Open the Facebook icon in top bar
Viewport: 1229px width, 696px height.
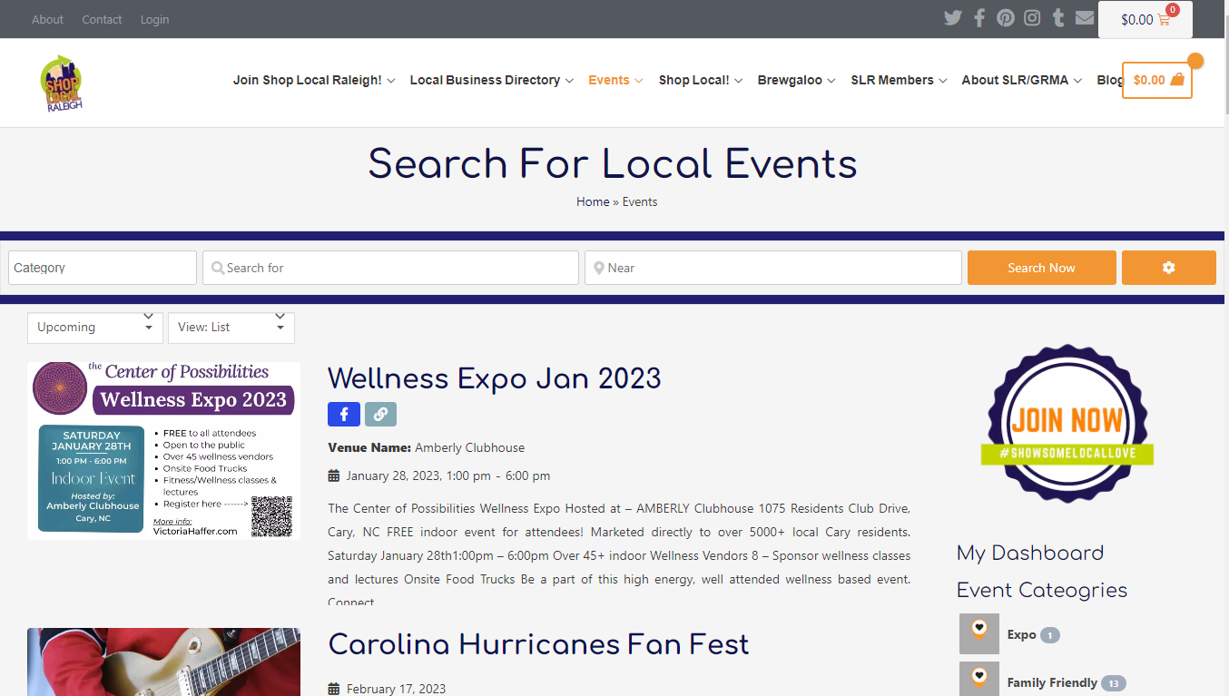979,18
